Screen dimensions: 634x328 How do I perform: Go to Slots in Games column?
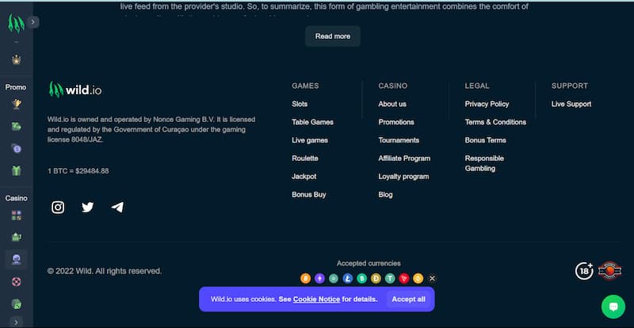[x=300, y=104]
